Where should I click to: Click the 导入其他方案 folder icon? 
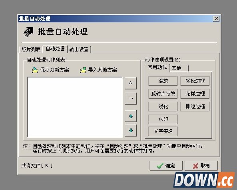pos(83,70)
